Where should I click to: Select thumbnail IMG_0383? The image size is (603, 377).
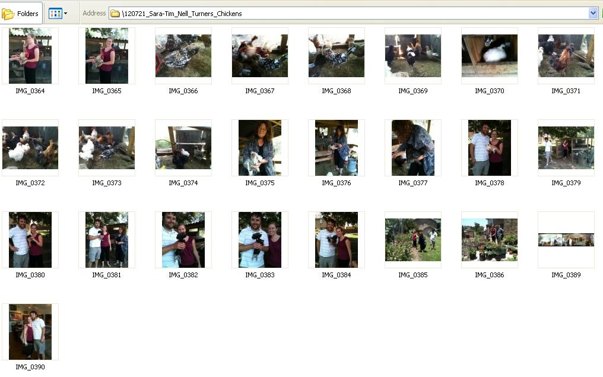(259, 240)
